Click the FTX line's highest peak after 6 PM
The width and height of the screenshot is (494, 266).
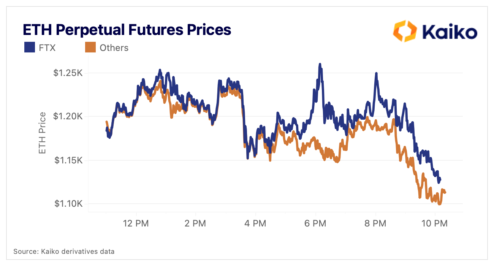pos(320,65)
